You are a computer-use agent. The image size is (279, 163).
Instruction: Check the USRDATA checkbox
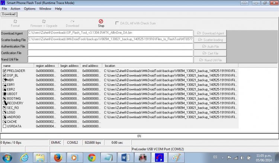[x=4, y=126]
